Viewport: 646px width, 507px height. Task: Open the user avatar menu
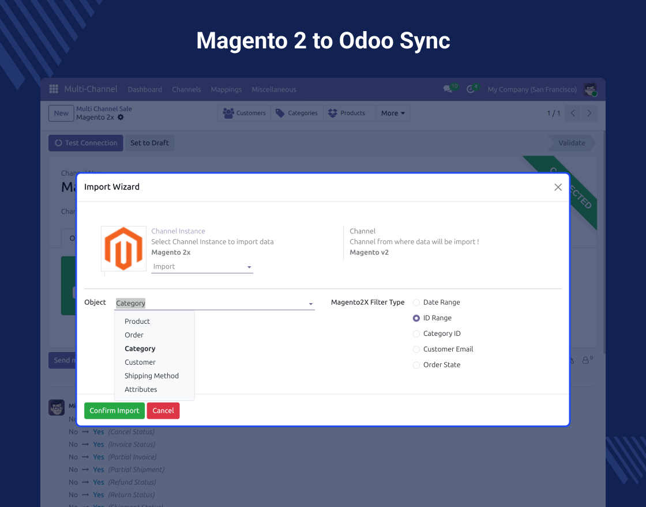click(591, 89)
